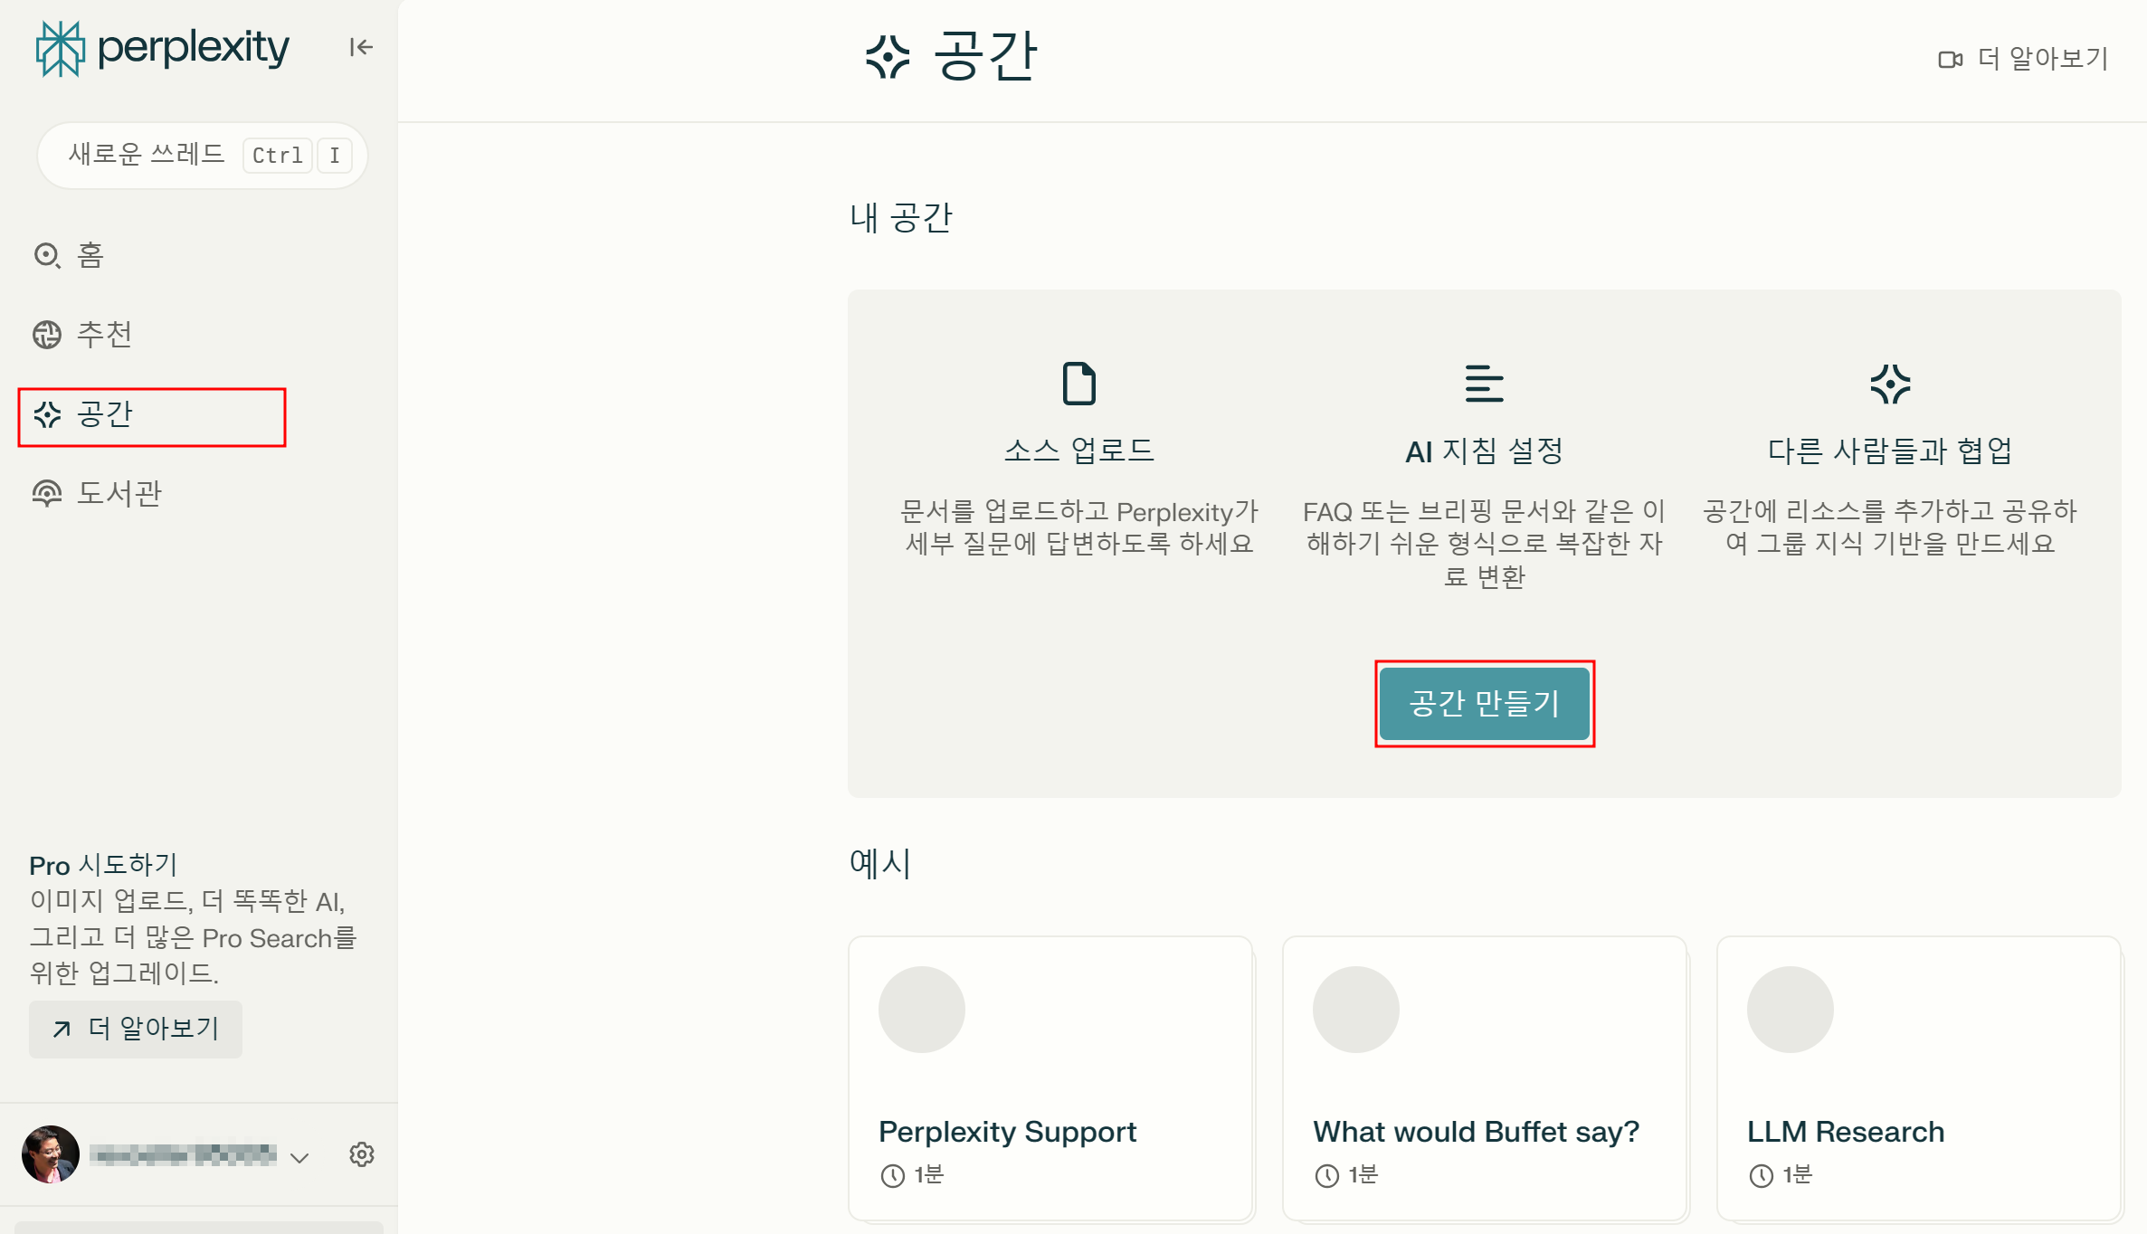Open the LLM Research example card

tap(1918, 1078)
